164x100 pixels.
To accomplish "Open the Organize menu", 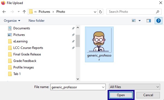I will (12, 21).
